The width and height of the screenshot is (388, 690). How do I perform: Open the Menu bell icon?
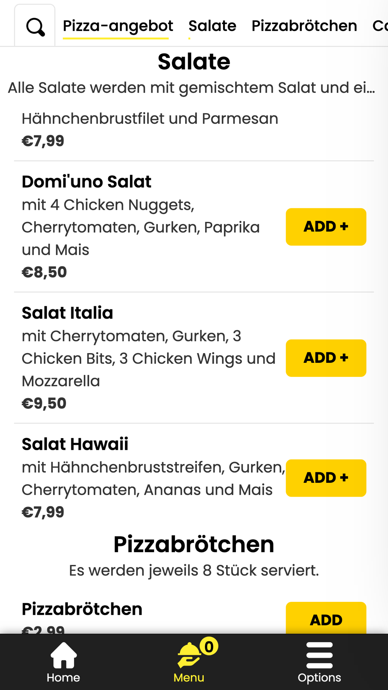pyautogui.click(x=189, y=655)
